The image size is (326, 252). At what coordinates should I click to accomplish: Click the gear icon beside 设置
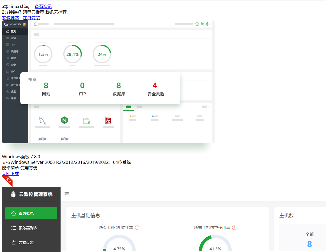(x=8, y=92)
